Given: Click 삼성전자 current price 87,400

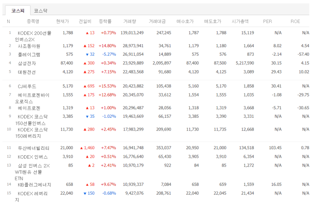Looking at the screenshot, I should click(67, 63).
